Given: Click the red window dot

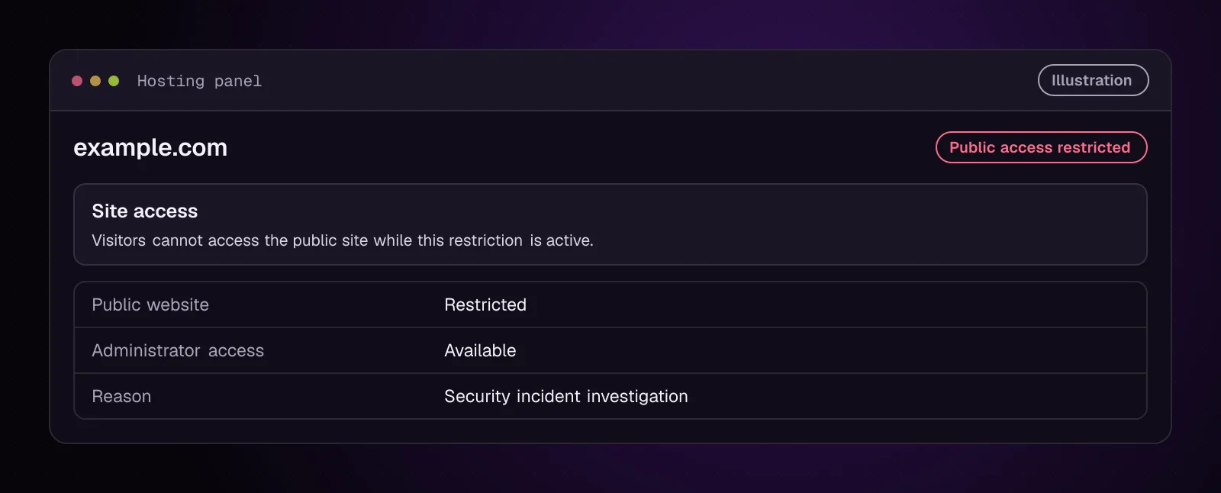Looking at the screenshot, I should coord(77,81).
